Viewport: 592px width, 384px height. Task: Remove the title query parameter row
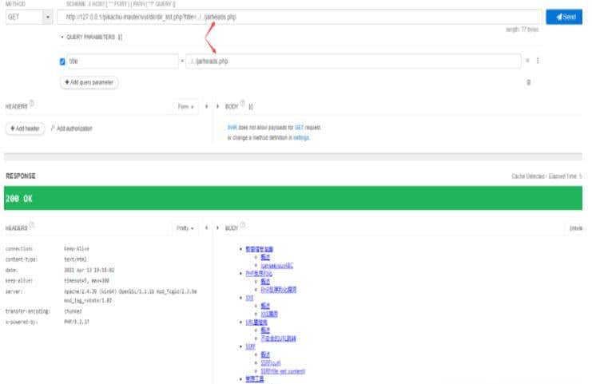coord(527,61)
